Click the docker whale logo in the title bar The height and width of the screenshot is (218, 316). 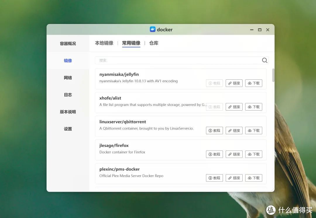[x=152, y=29]
